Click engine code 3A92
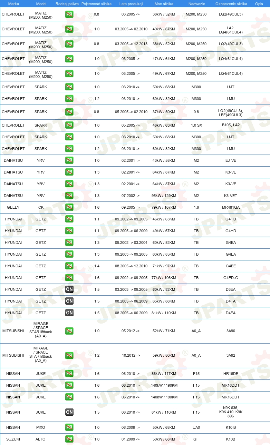The image size is (270, 445). tap(231, 356)
